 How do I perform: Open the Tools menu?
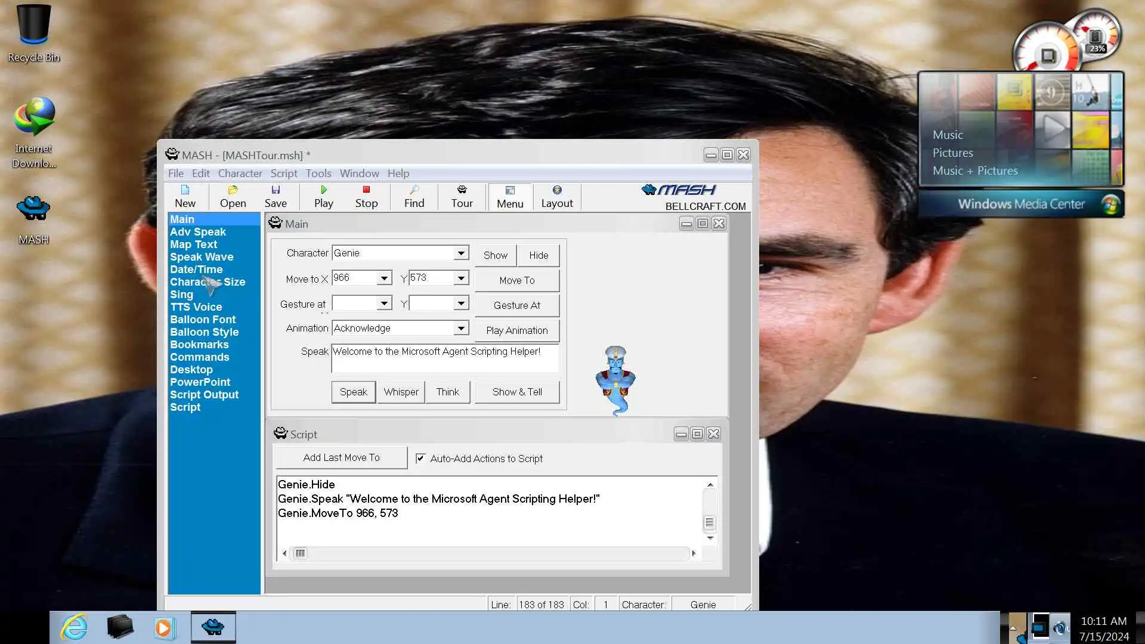tap(318, 173)
